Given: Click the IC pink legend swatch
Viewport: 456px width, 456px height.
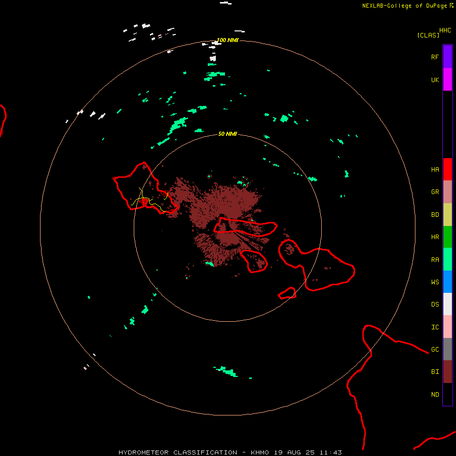Looking at the screenshot, I should coord(447,327).
